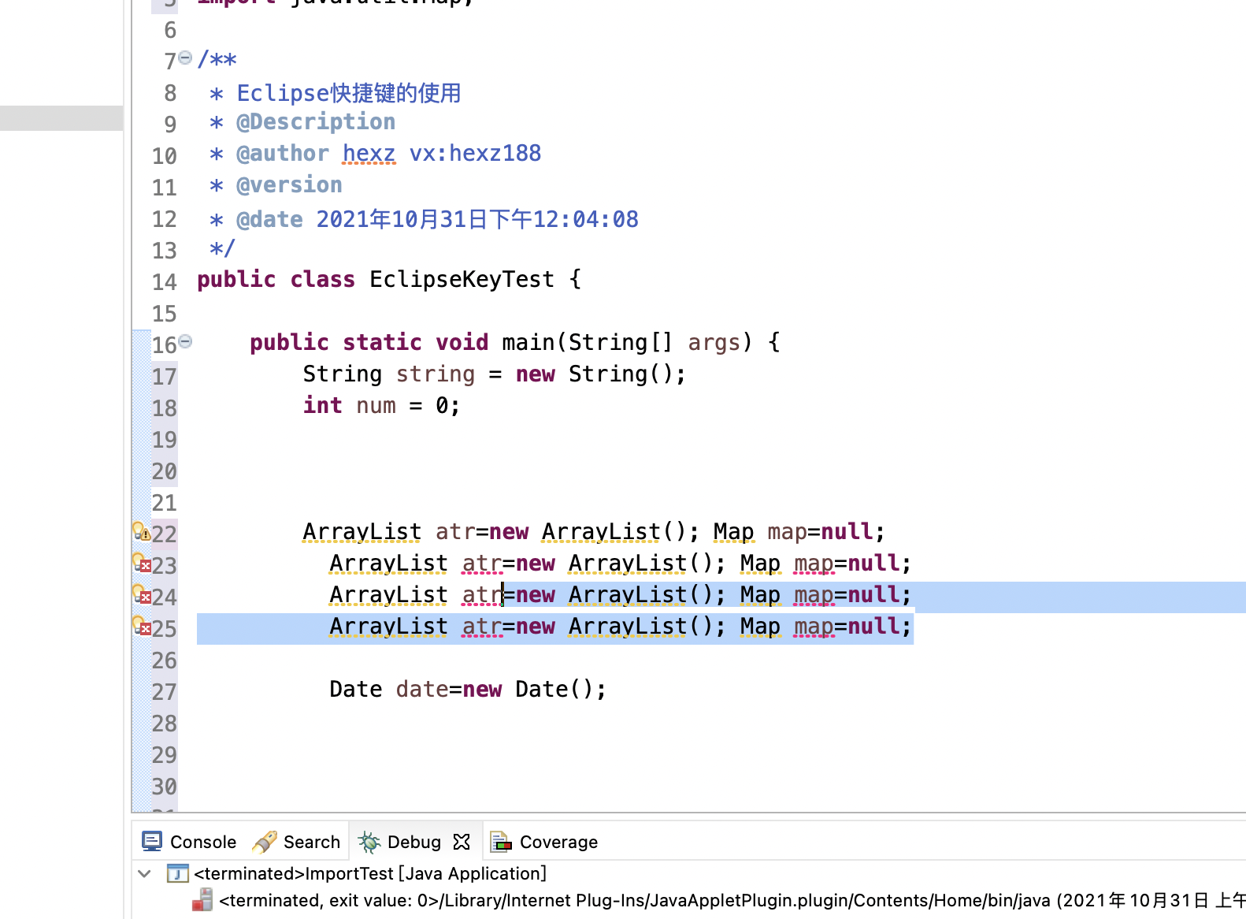The height and width of the screenshot is (919, 1246).
Task: Collapse the terminated ImportTest tree node
Action: tap(145, 873)
